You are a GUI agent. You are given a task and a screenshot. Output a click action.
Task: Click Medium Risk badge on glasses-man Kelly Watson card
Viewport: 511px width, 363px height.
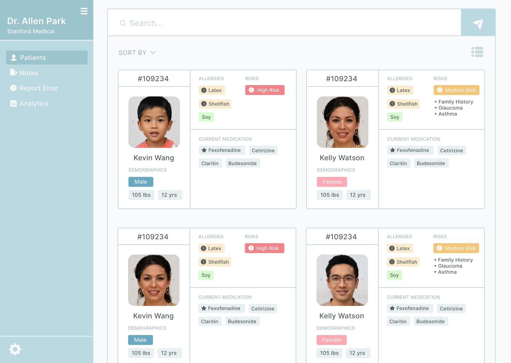[x=456, y=248]
